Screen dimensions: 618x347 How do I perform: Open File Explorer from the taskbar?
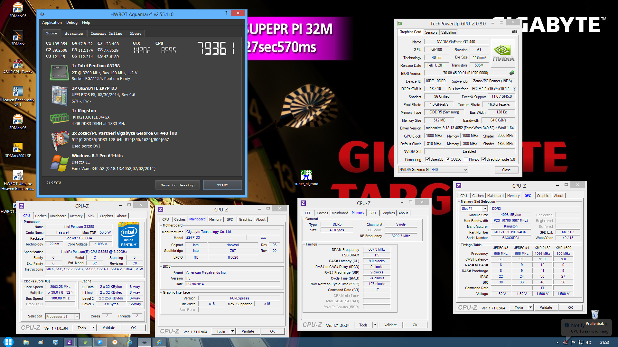[26, 342]
